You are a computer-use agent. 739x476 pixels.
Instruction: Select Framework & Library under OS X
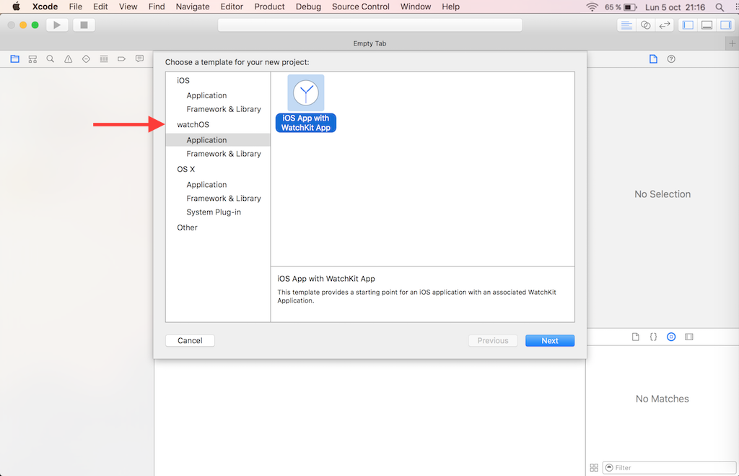click(224, 198)
